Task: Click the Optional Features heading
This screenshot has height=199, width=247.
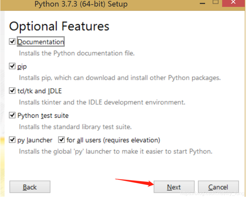Action: click(59, 26)
